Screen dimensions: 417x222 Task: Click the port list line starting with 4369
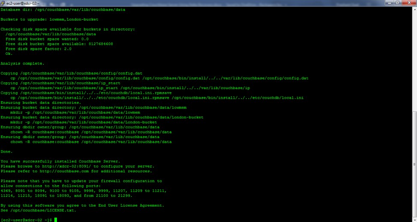point(83,191)
